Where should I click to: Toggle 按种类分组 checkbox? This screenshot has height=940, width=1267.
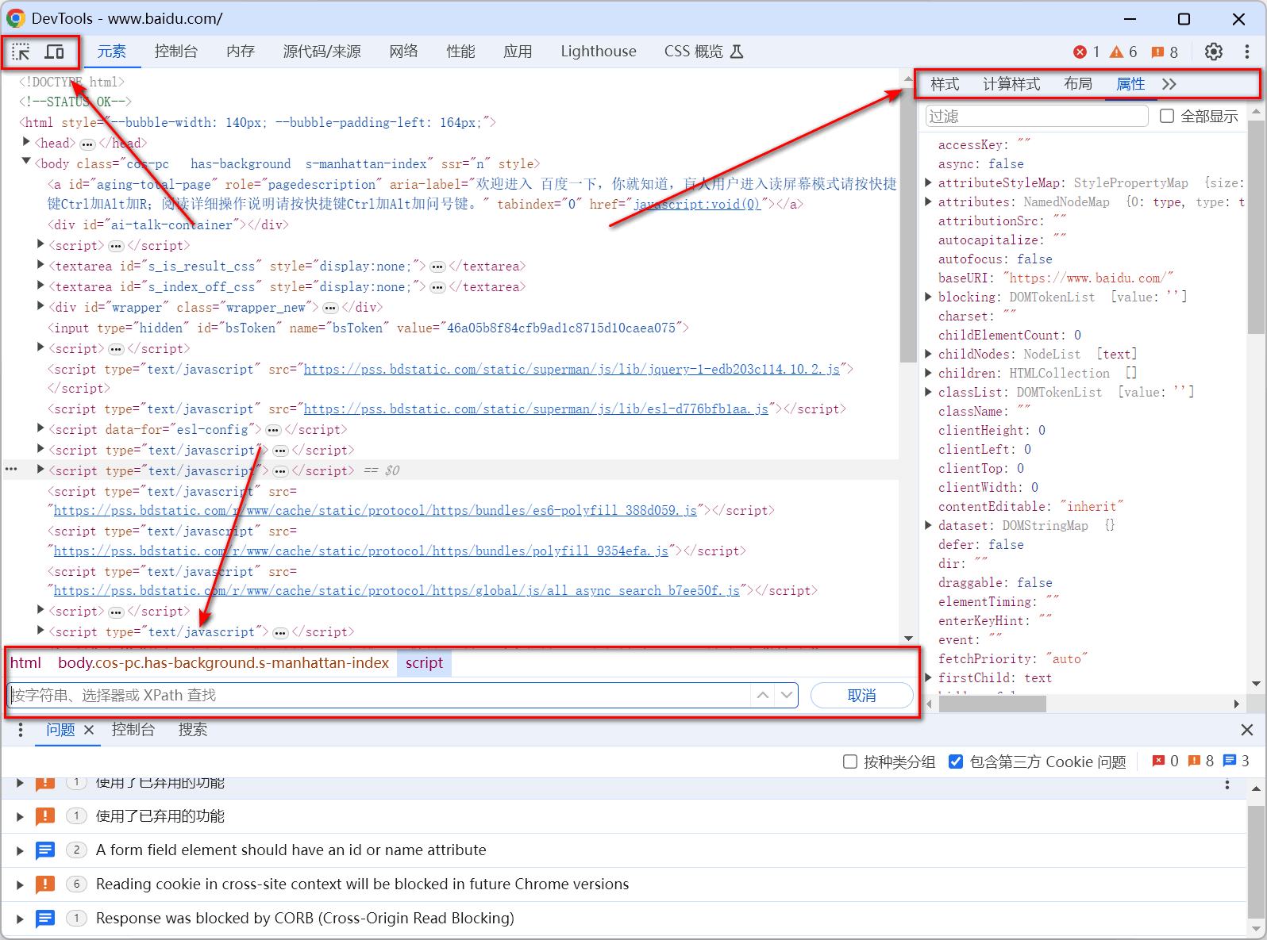(x=850, y=762)
